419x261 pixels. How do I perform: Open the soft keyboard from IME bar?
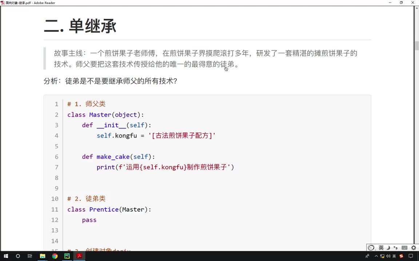click(404, 248)
